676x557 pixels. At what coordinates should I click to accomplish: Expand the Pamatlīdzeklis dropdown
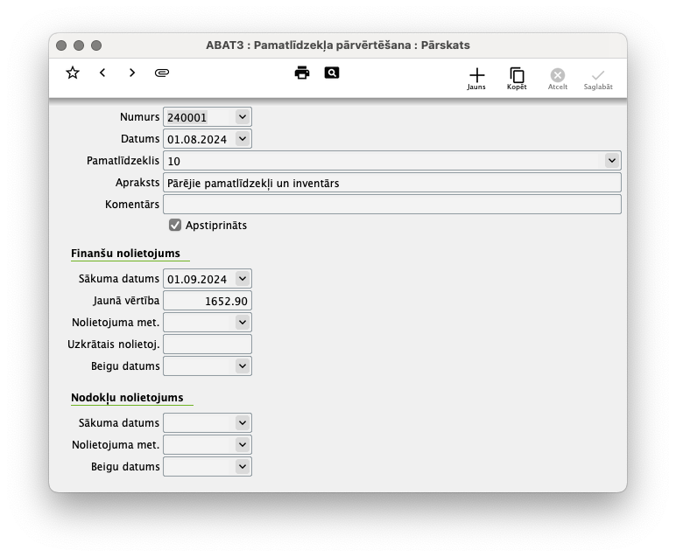point(612,161)
